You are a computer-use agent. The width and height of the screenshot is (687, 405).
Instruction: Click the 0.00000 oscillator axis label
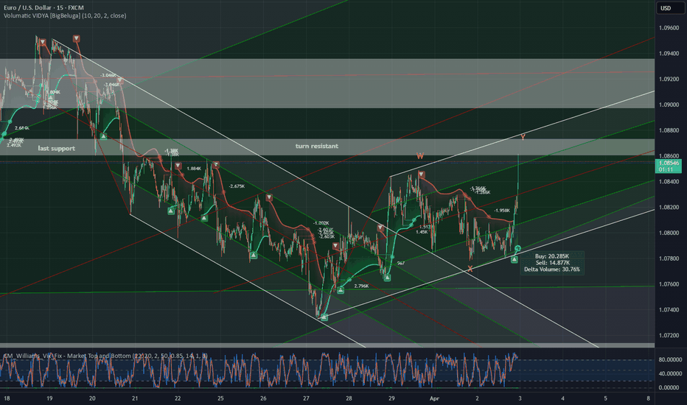coord(670,387)
